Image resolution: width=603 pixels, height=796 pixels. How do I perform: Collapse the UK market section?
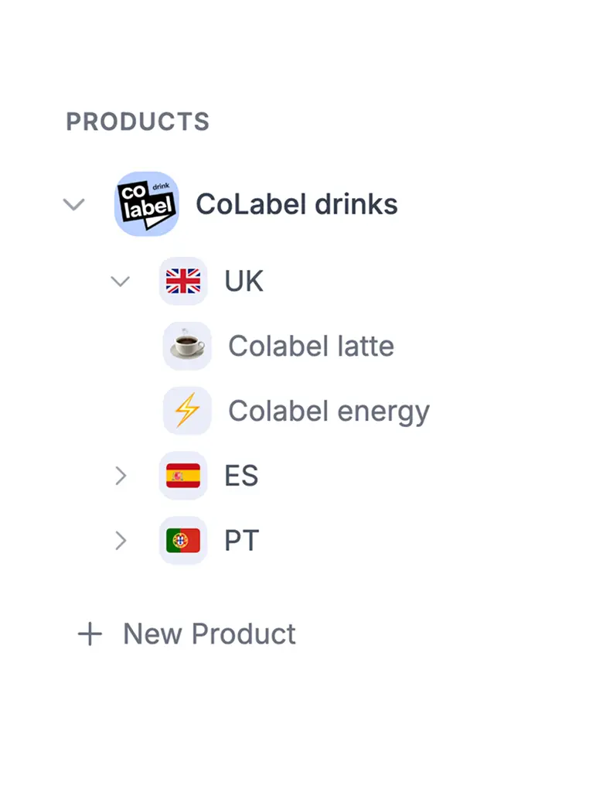[x=121, y=281]
